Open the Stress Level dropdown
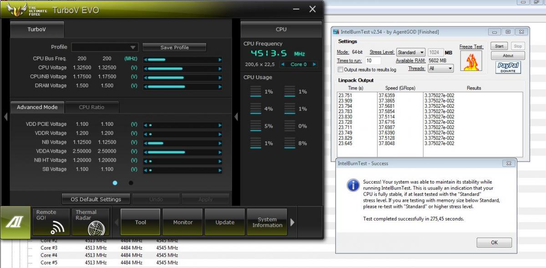546x268 pixels. click(410, 52)
